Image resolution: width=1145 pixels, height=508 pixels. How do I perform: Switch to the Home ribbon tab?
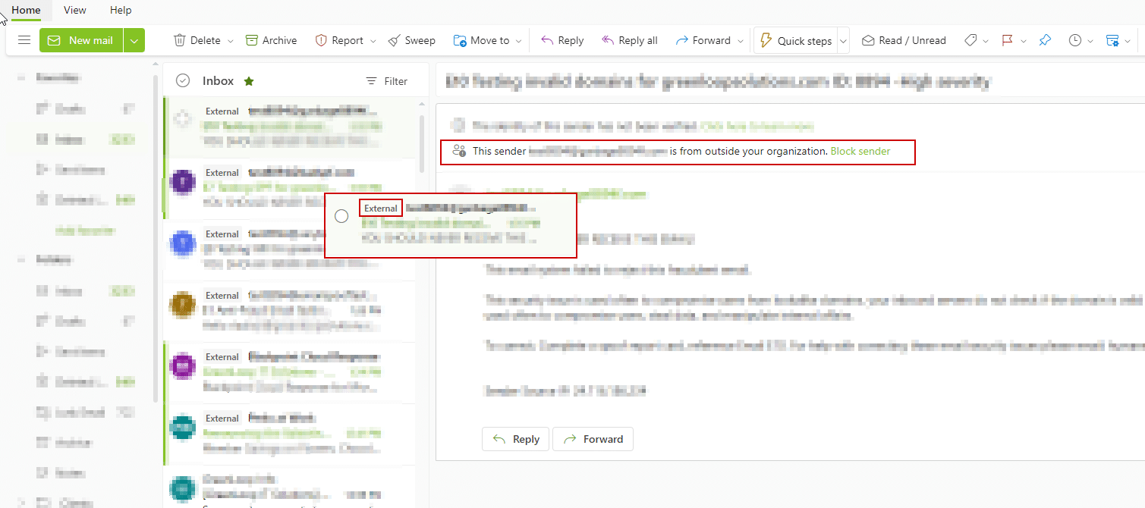click(27, 11)
